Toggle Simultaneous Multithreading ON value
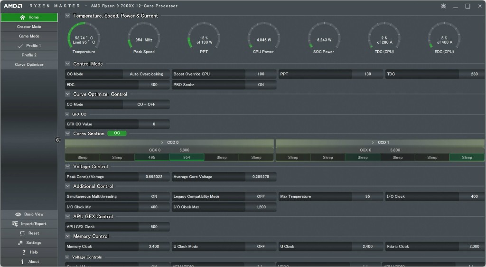Screen dimensions: 486x267 154,196
